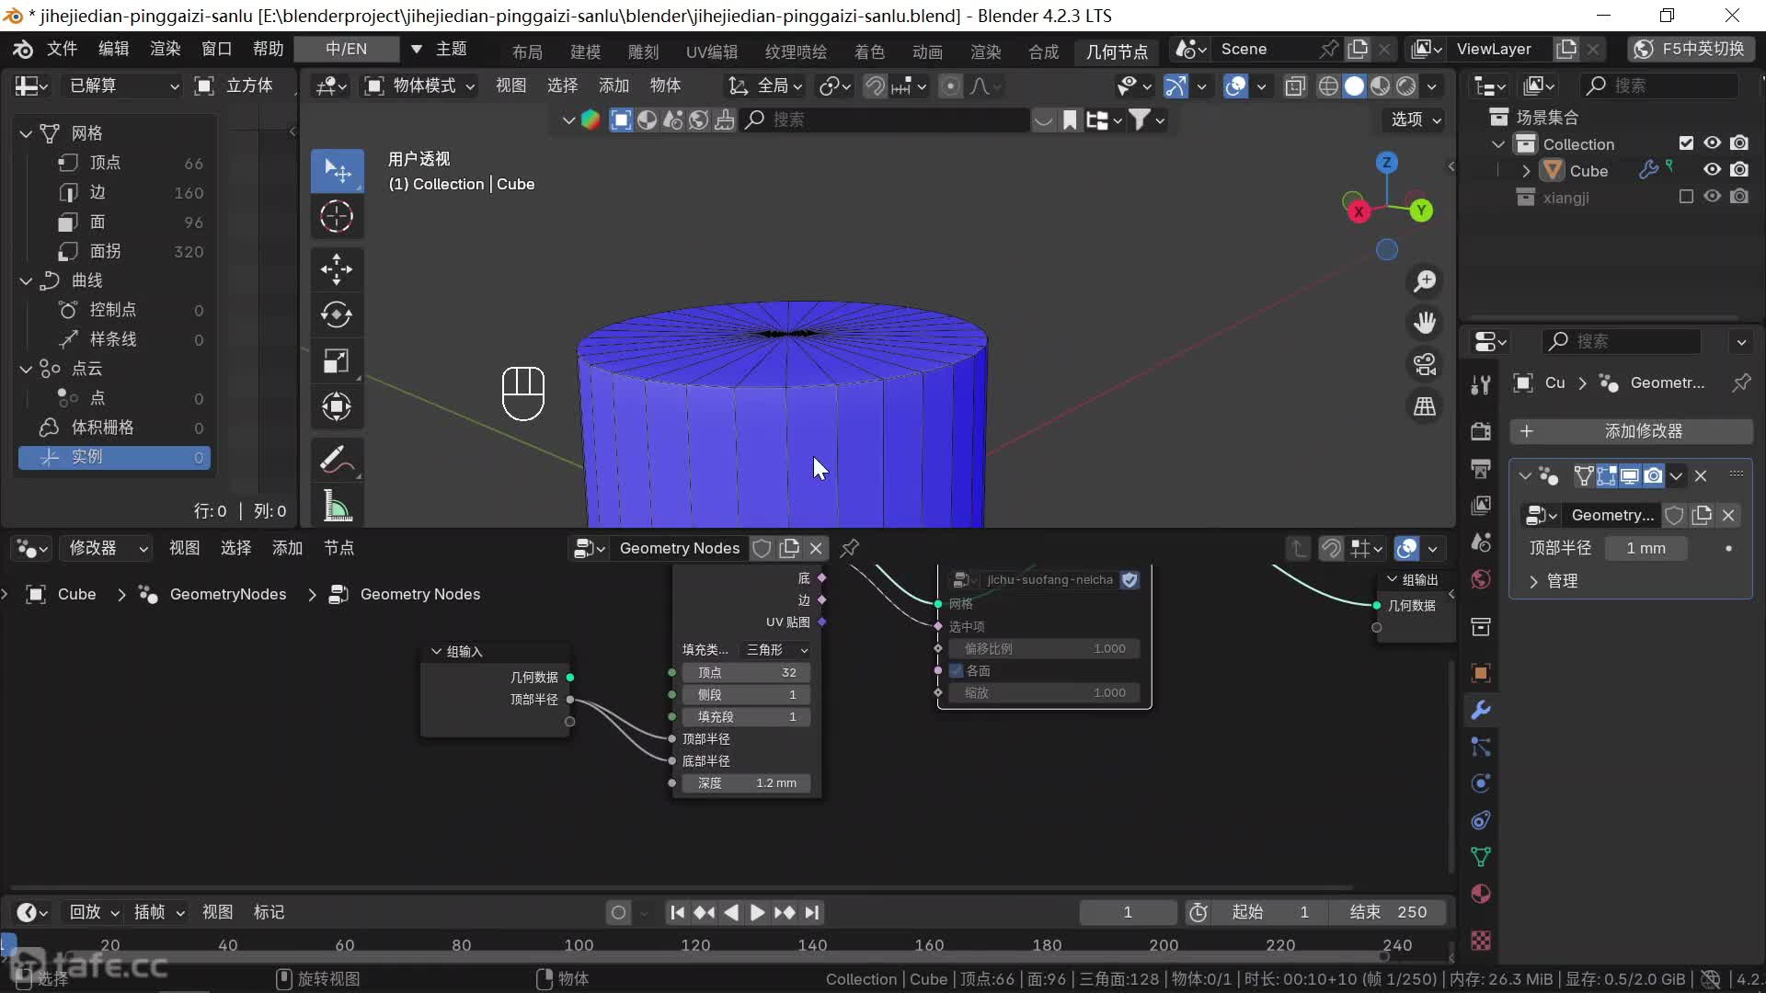
Task: Select the Move tool in viewport toolbar
Action: tap(337, 269)
